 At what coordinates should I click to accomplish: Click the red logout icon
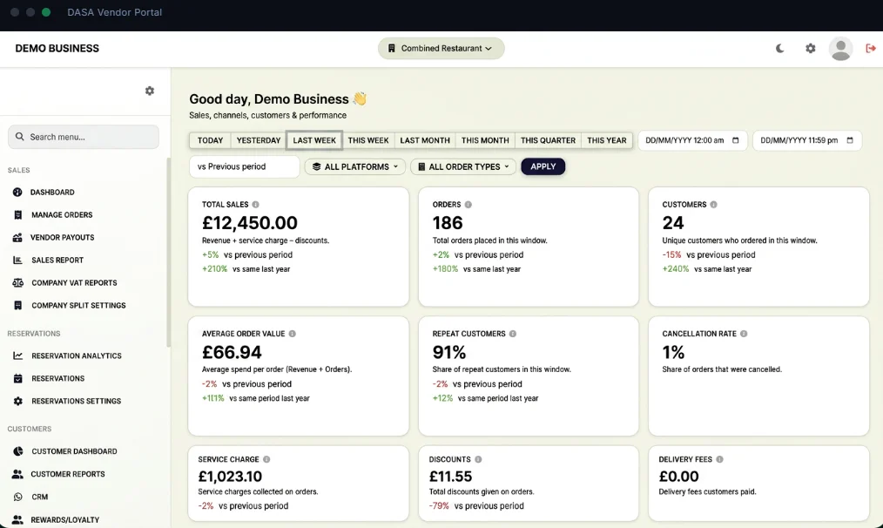point(871,49)
